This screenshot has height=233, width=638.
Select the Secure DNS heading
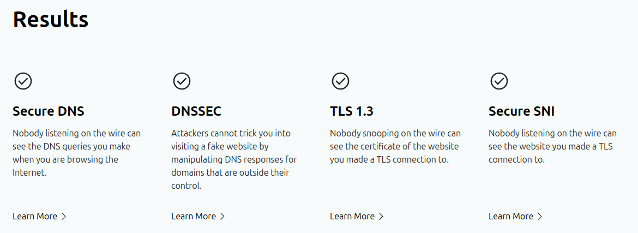click(x=49, y=112)
